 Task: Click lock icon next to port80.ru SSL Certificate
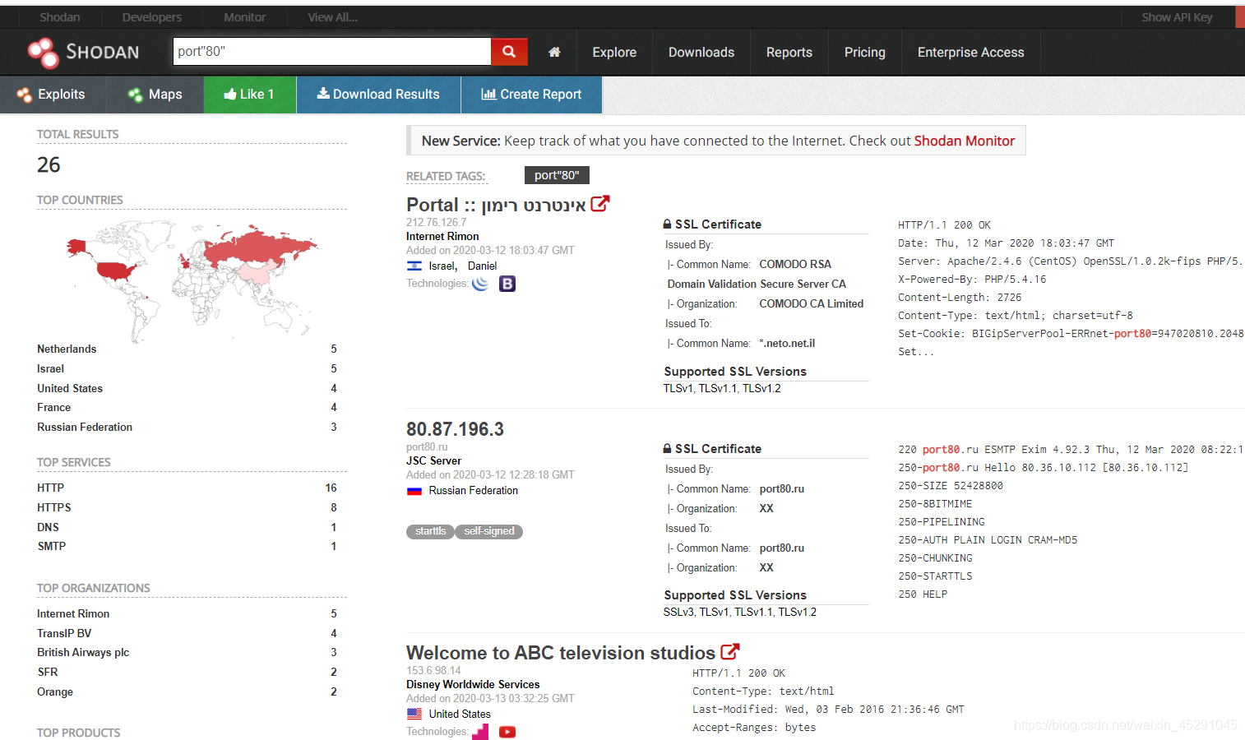(x=668, y=449)
